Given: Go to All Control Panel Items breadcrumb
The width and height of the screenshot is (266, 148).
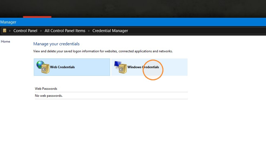Looking at the screenshot, I should click(x=65, y=31).
